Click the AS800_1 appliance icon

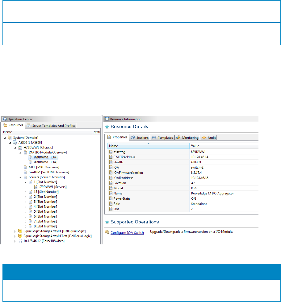point(15,142)
